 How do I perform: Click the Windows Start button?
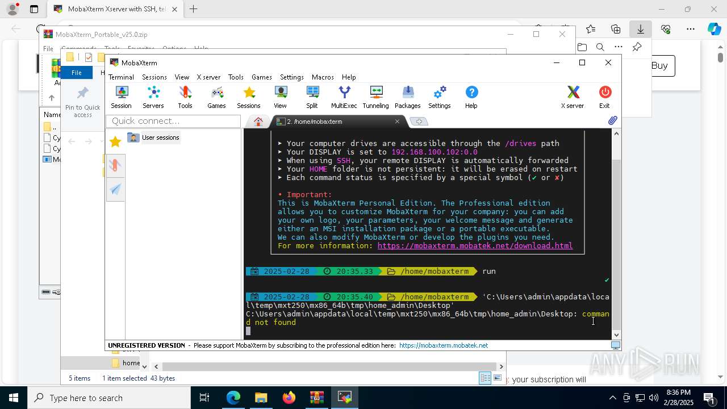pos(14,398)
